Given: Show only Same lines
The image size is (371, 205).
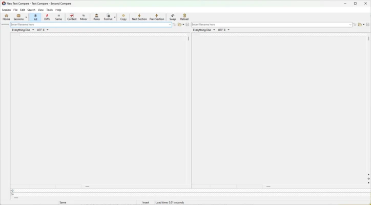Looking at the screenshot, I should (x=58, y=17).
